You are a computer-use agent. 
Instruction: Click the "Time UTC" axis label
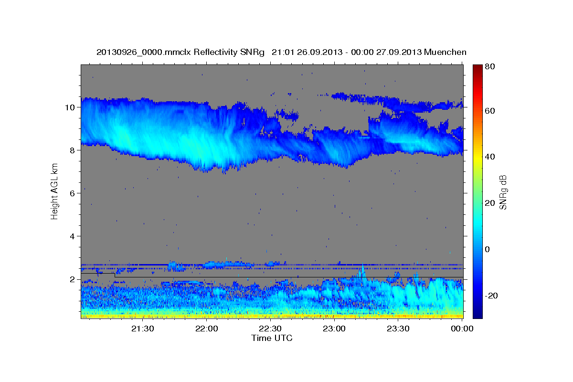click(272, 338)
